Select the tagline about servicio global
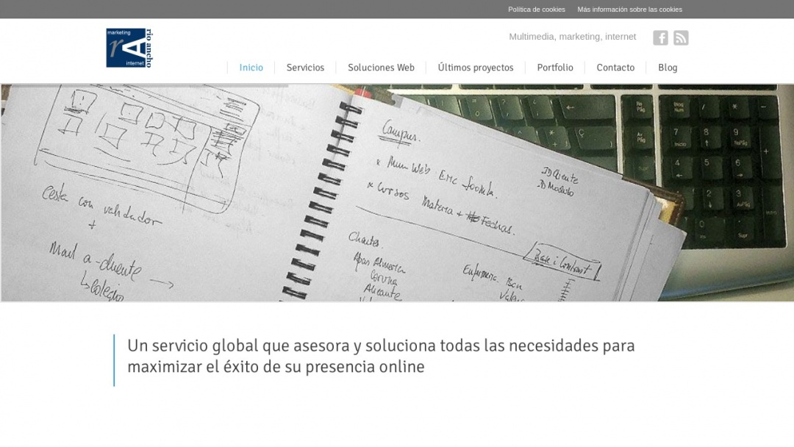 pos(381,354)
